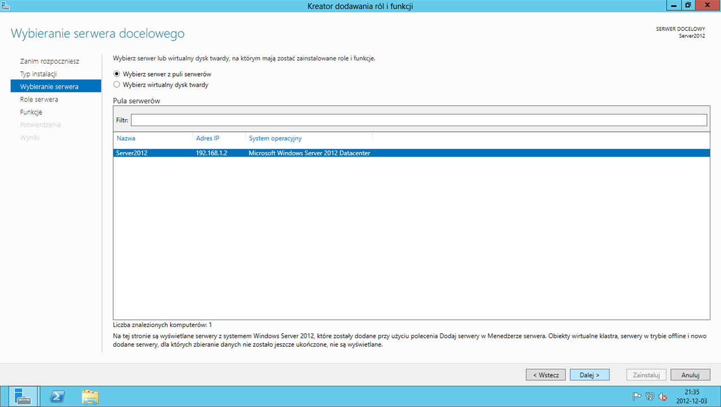Open Server Manager from the taskbar
The image size is (721, 407).
23,396
